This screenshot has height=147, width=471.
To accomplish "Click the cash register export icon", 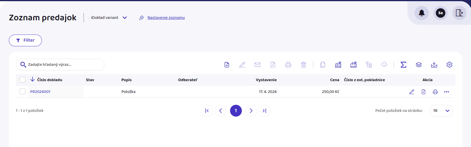I will click(x=353, y=65).
